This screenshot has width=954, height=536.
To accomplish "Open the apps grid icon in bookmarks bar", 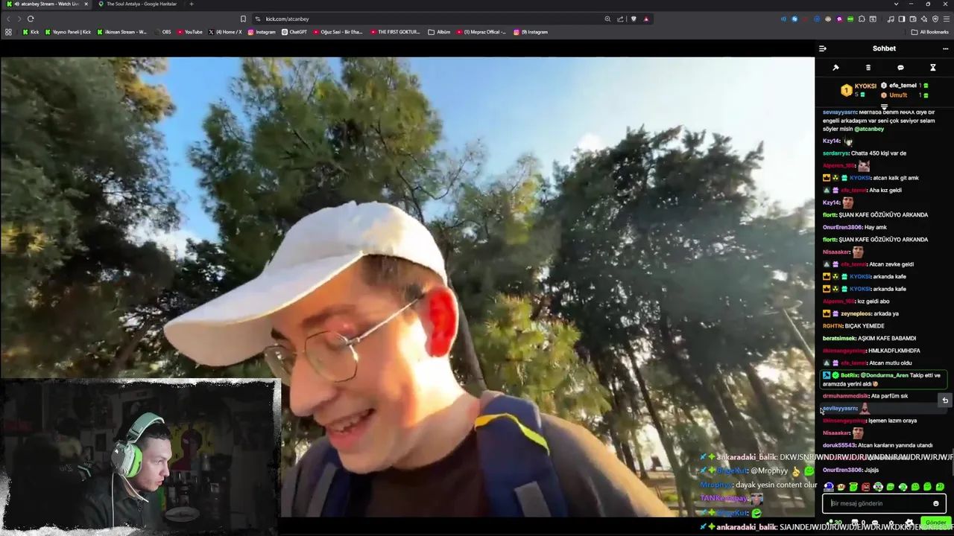I will click(8, 32).
